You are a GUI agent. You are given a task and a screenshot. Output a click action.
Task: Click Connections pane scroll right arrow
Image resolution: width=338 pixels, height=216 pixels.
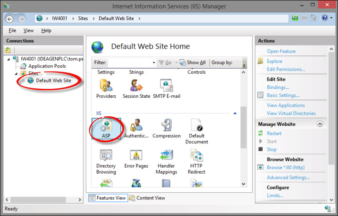point(80,200)
